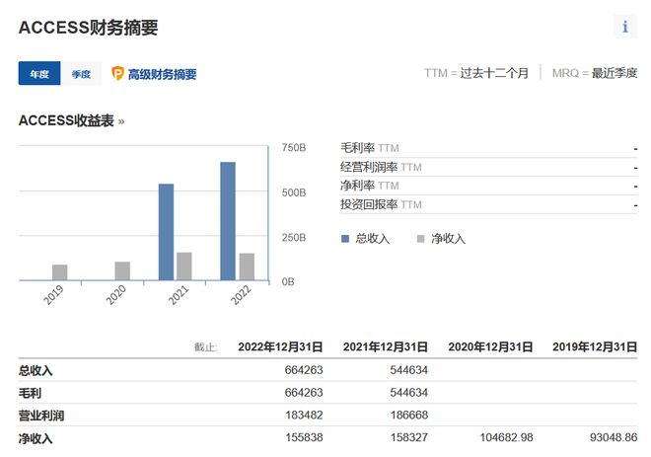Switch to the 季度 tab

[x=81, y=74]
